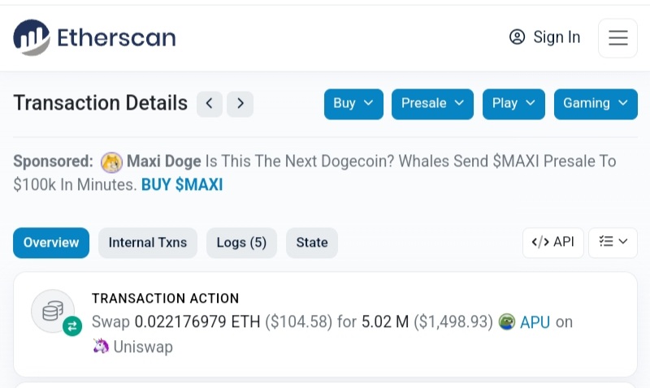Open the Play dropdown menu
Viewport: 650px width, 388px height.
tap(513, 104)
